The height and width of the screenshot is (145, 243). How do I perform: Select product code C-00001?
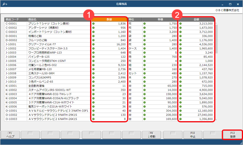point(11,24)
